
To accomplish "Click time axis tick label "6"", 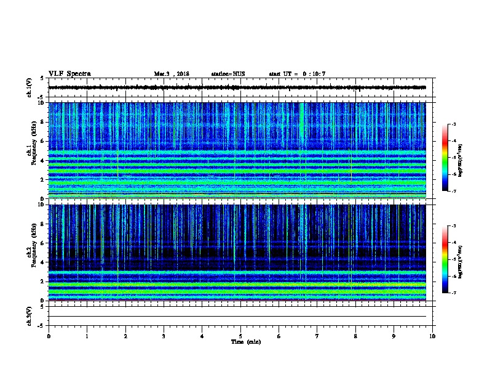I will tap(279, 336).
